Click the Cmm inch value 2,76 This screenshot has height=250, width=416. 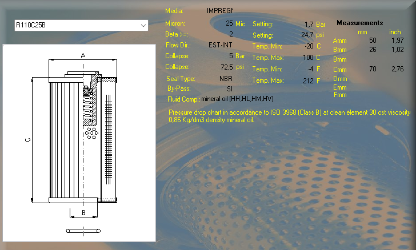tap(398, 69)
